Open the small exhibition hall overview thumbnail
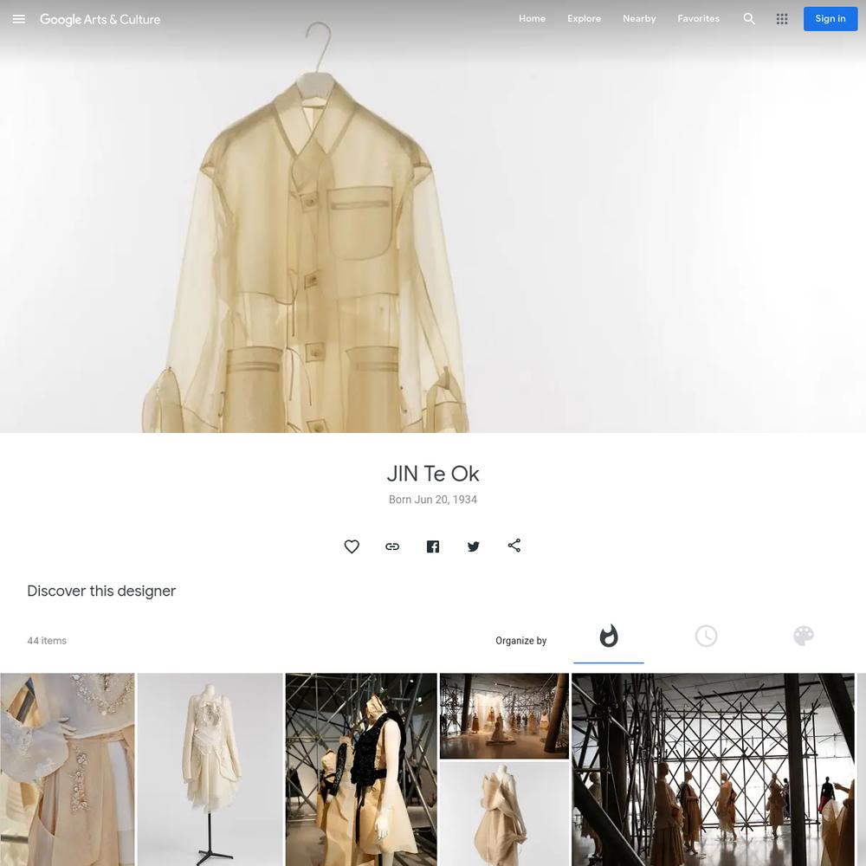Viewport: 866px width, 866px height. (x=504, y=716)
